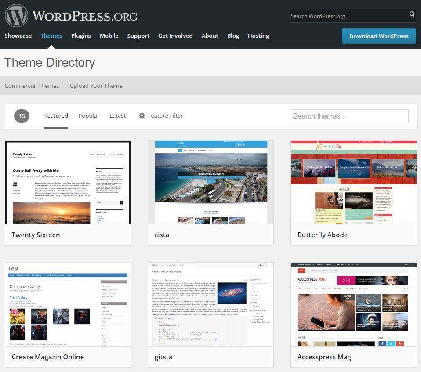Image resolution: width=421 pixels, height=372 pixels.
Task: Go to the Plugins page
Action: point(81,36)
